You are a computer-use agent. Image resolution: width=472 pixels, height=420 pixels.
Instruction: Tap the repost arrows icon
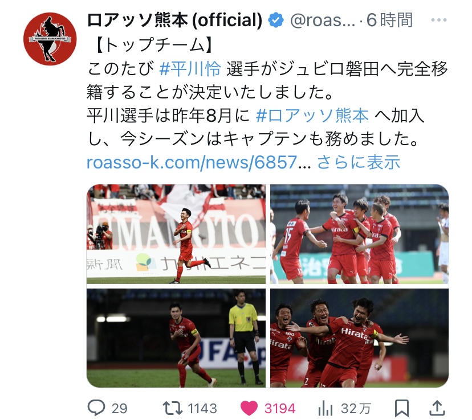173,408
